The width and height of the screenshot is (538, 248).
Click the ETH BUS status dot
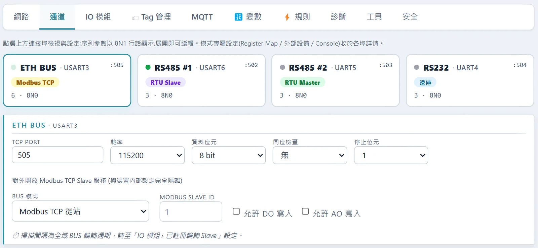[13, 67]
